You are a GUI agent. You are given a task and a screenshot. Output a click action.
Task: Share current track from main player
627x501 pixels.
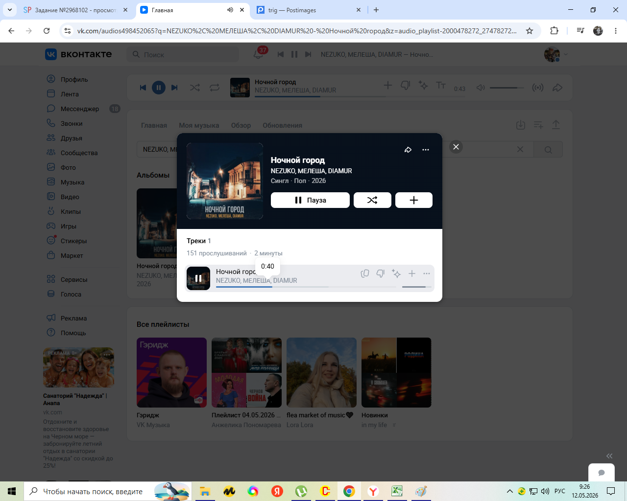point(557,88)
